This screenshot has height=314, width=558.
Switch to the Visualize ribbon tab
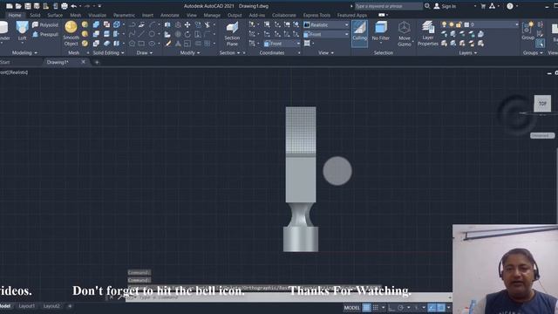point(97,16)
